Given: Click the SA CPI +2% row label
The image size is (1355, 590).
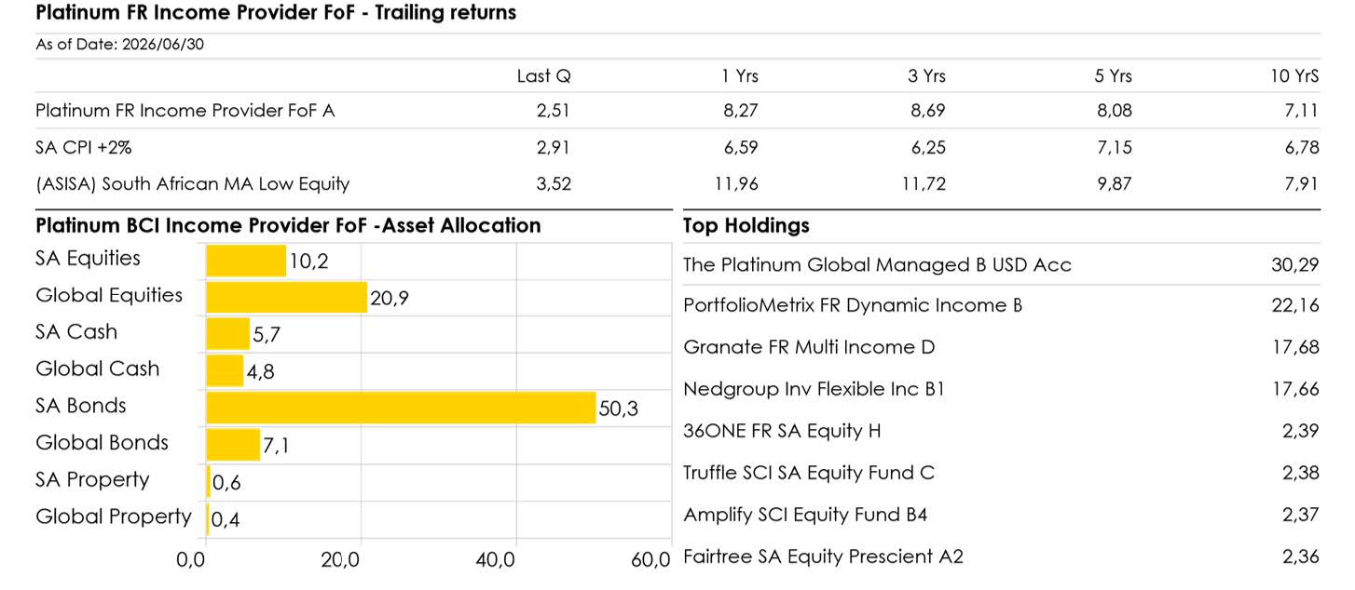Looking at the screenshot, I should click(91, 147).
